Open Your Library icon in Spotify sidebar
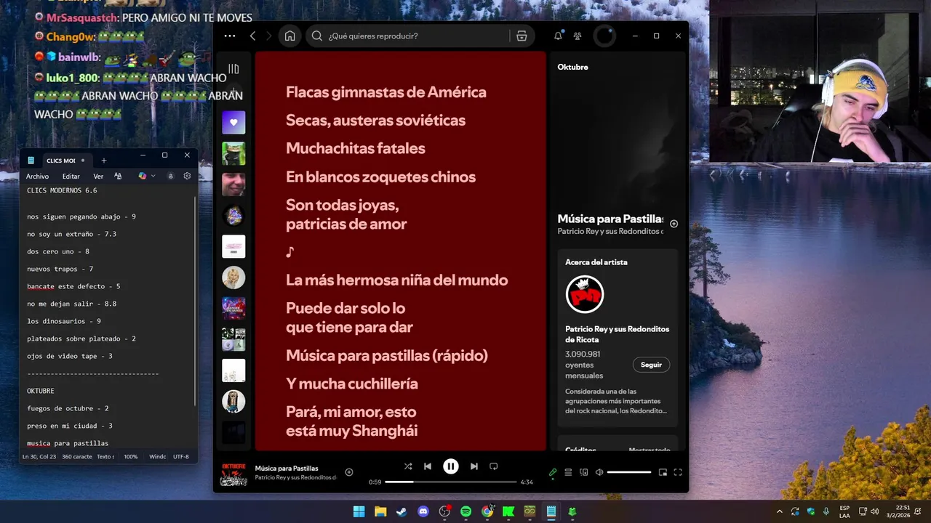The width and height of the screenshot is (931, 523). tap(233, 69)
